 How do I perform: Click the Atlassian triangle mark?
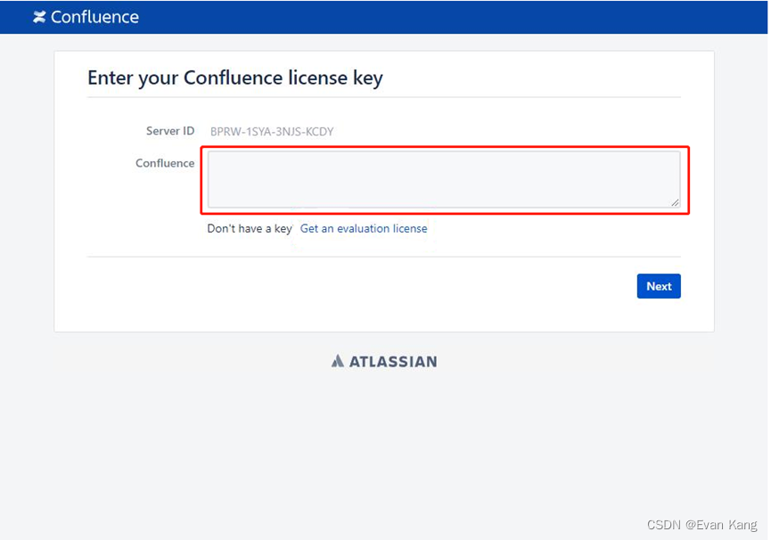click(337, 360)
